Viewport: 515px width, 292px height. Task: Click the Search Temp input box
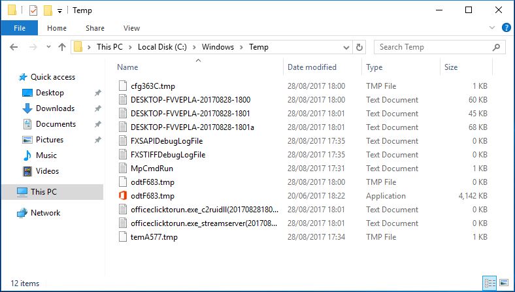[433, 47]
